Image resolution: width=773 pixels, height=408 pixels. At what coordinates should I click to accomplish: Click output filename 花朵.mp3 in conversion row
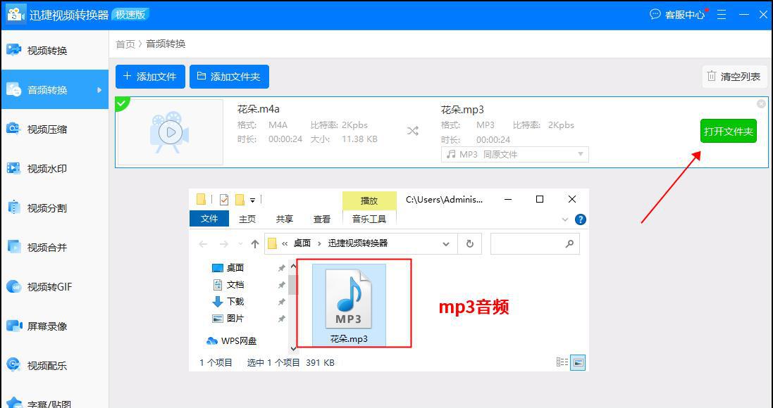pyautogui.click(x=462, y=109)
